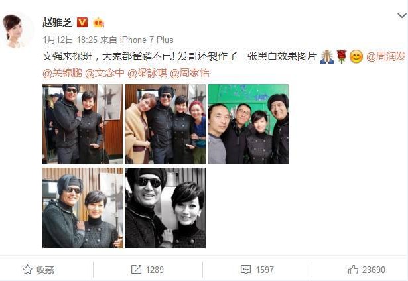Open the post options chevron menu
Image resolution: width=408 pixels, height=281 pixels.
[402, 16]
